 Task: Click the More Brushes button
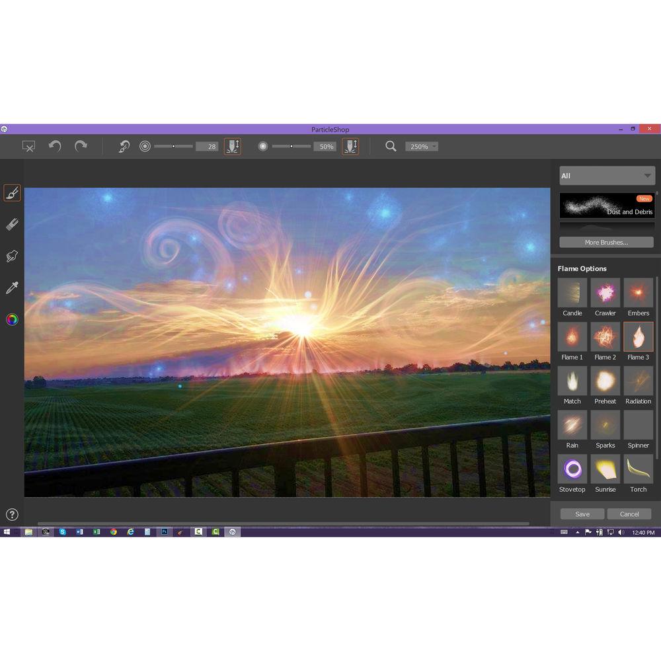point(605,242)
